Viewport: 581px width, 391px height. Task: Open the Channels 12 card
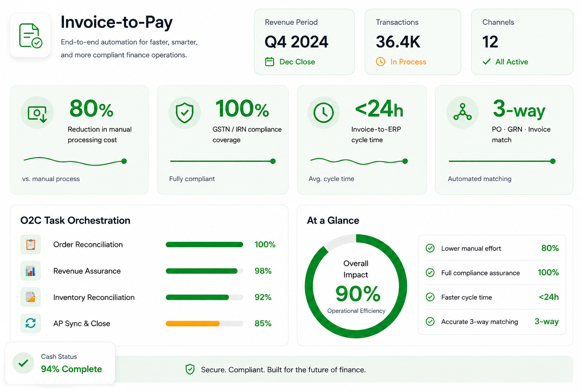[522, 42]
